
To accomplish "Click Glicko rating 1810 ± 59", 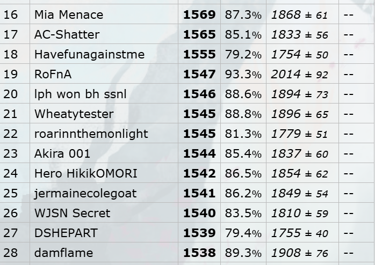I will coord(299,213).
